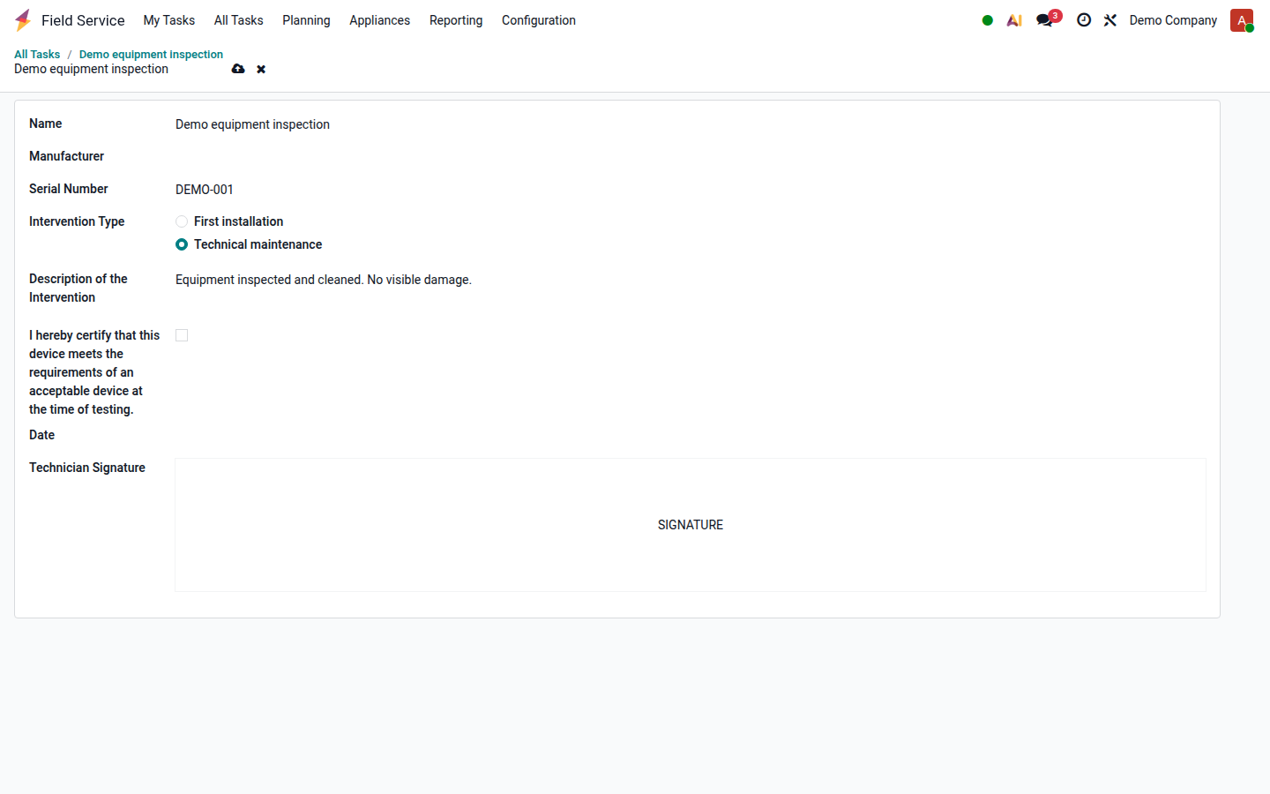1270x794 pixels.
Task: Click the Field Service app logo
Action: coord(23,20)
